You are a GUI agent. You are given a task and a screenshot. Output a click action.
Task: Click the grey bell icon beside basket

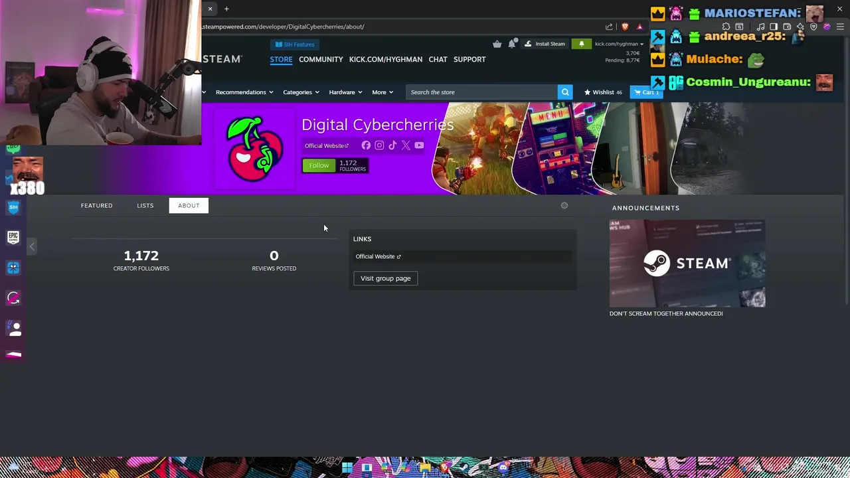click(x=512, y=44)
